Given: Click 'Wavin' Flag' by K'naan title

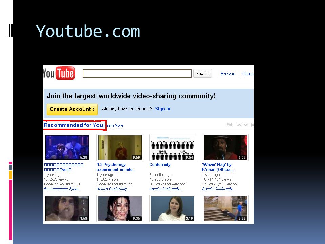Looking at the screenshot, I should coord(218,167).
